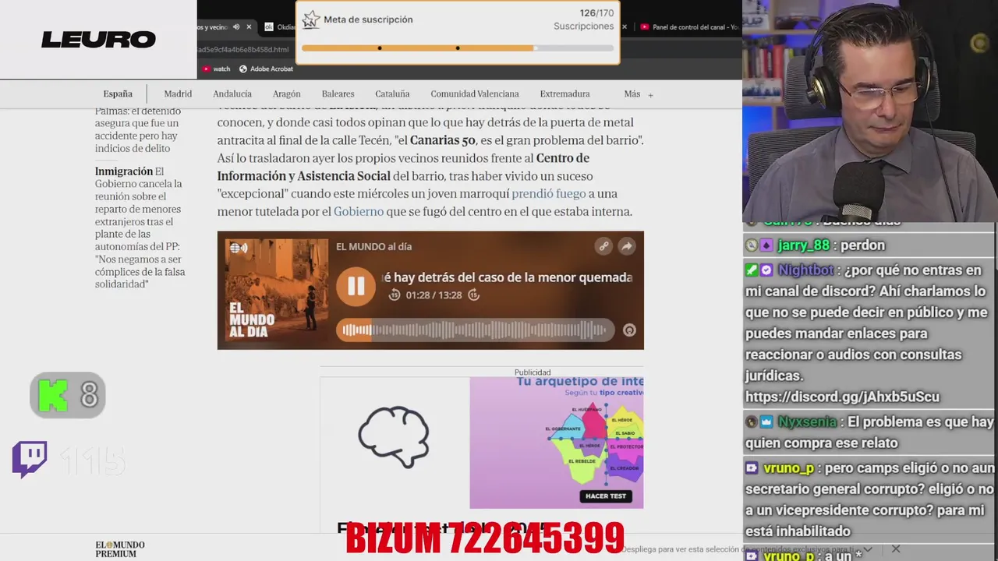Open the Aragón section
The image size is (998, 561).
(x=287, y=93)
